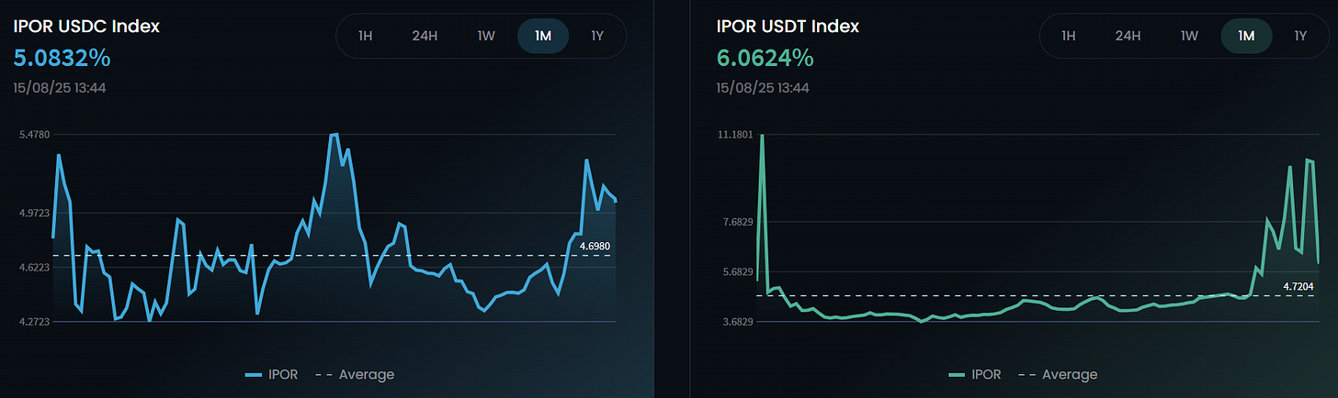Select 1H range on USDC Index chart
The height and width of the screenshot is (398, 1338).
[x=365, y=36]
